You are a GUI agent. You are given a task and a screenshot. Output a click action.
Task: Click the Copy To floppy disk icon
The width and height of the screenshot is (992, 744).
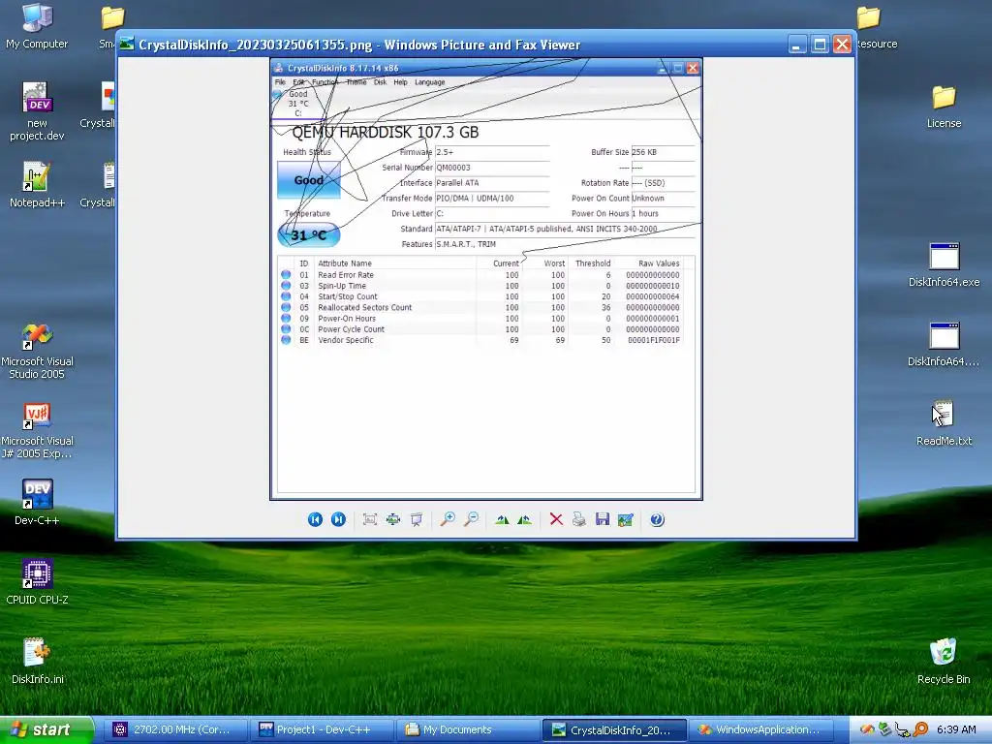(603, 519)
